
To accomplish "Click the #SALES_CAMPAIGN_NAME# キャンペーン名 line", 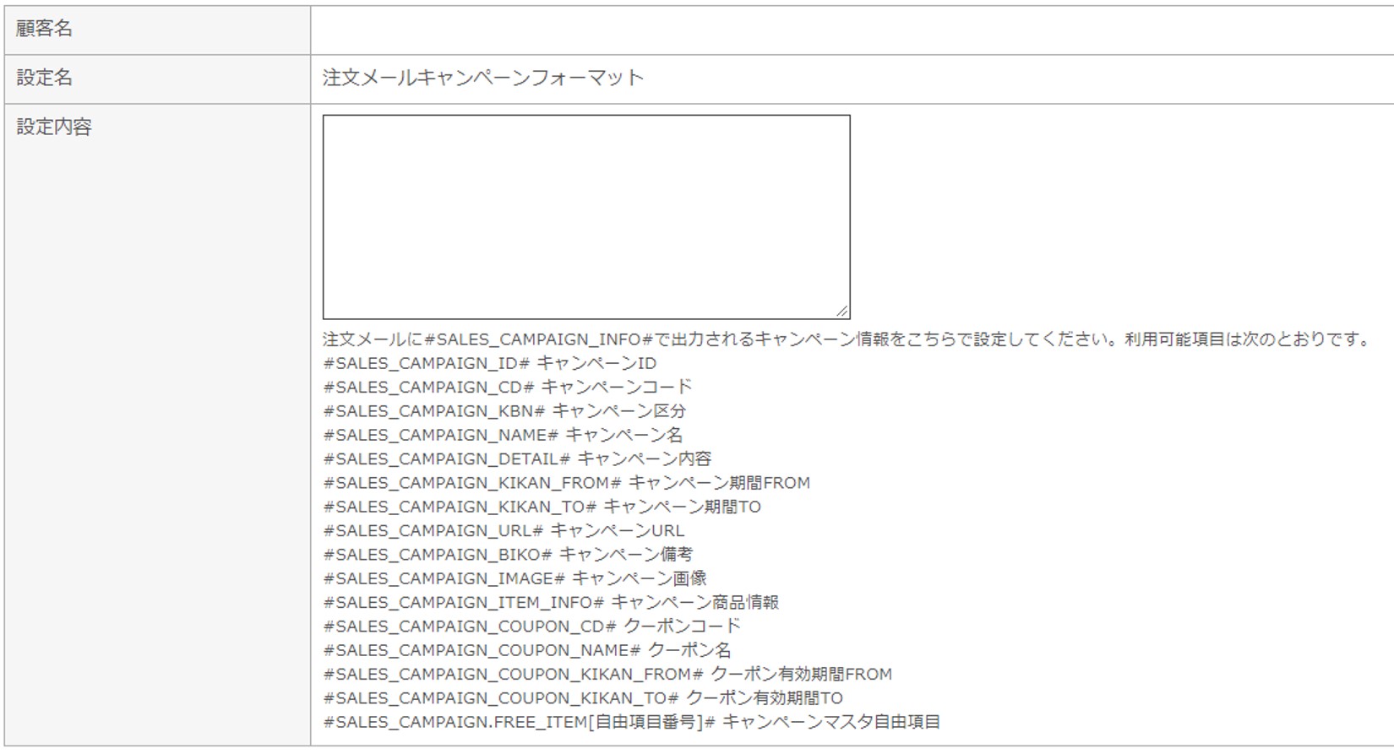I will click(503, 435).
